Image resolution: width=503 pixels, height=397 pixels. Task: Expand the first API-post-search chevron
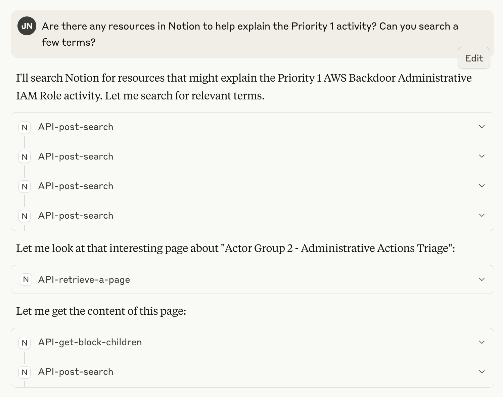tap(482, 127)
